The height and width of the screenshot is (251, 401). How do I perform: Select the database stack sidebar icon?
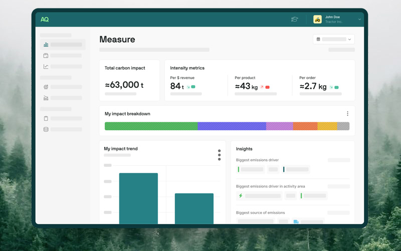click(46, 130)
